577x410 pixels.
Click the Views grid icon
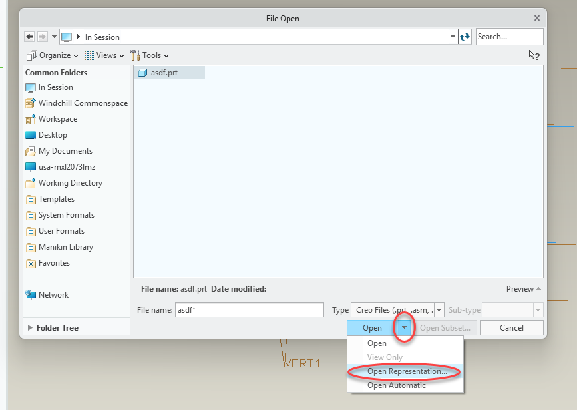point(89,55)
